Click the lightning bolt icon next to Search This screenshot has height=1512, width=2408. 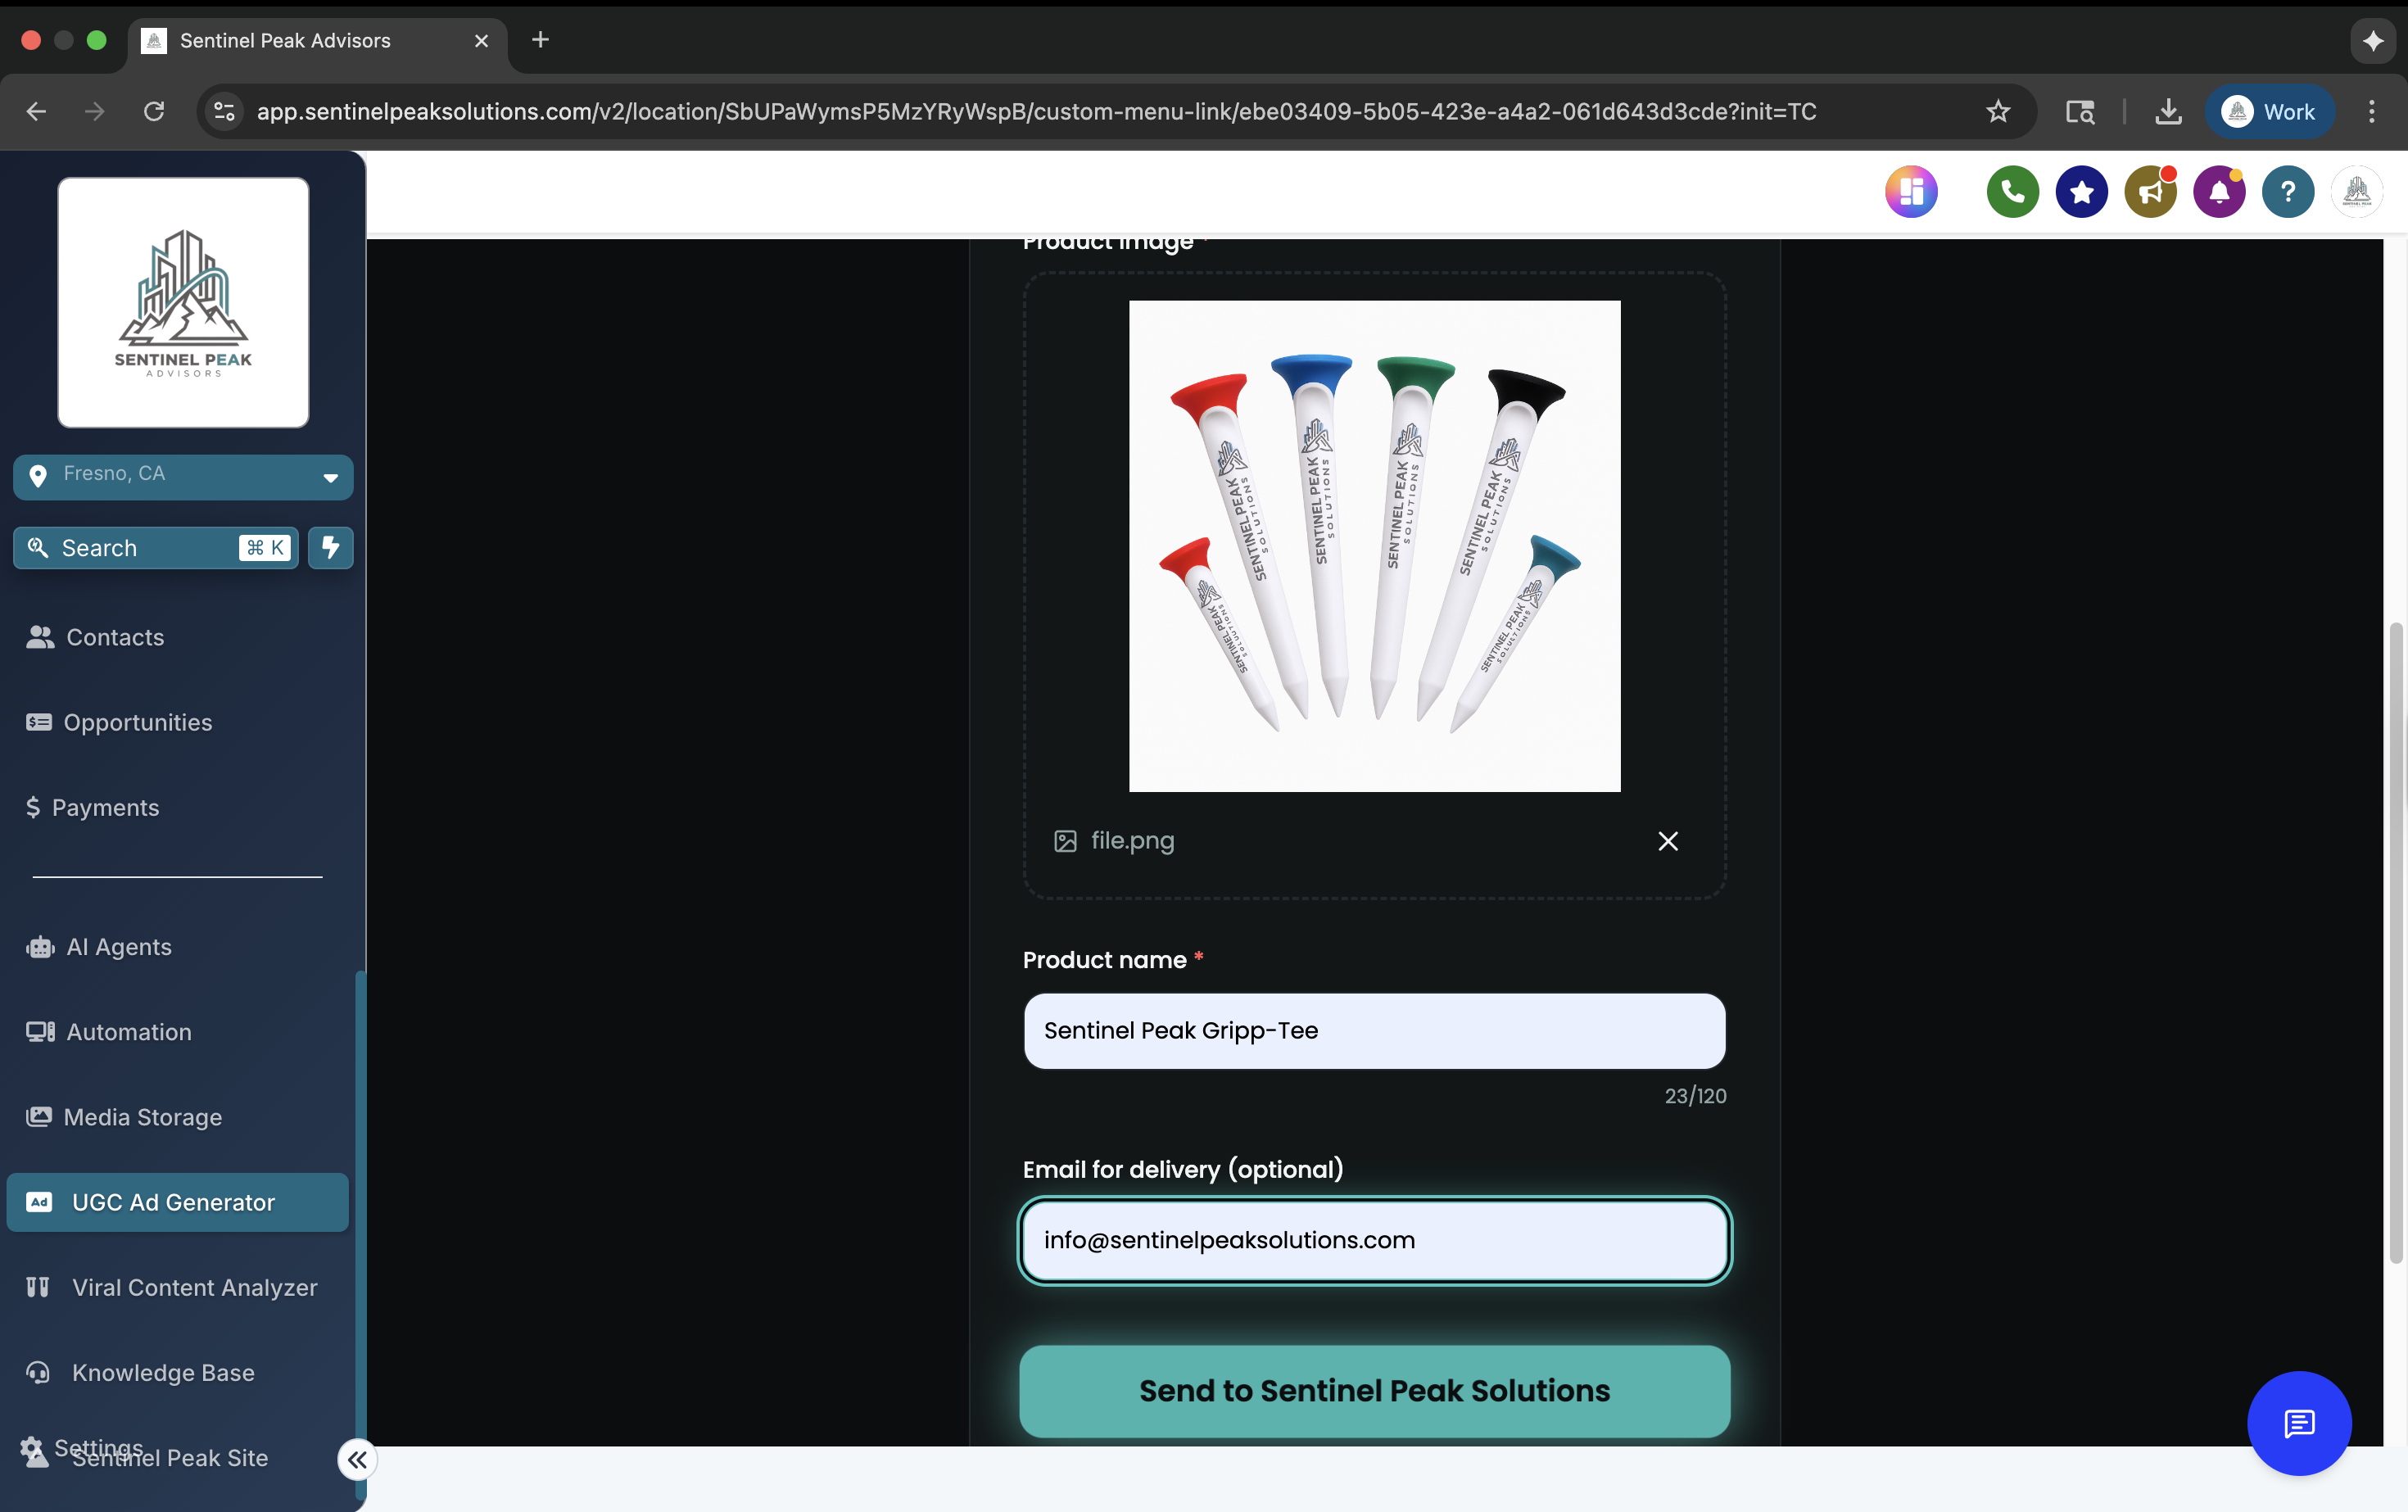(331, 548)
